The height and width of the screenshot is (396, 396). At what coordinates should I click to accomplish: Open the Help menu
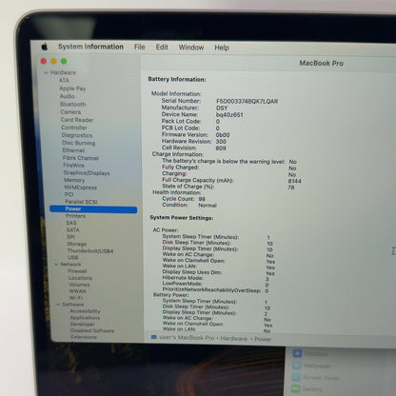coord(222,48)
